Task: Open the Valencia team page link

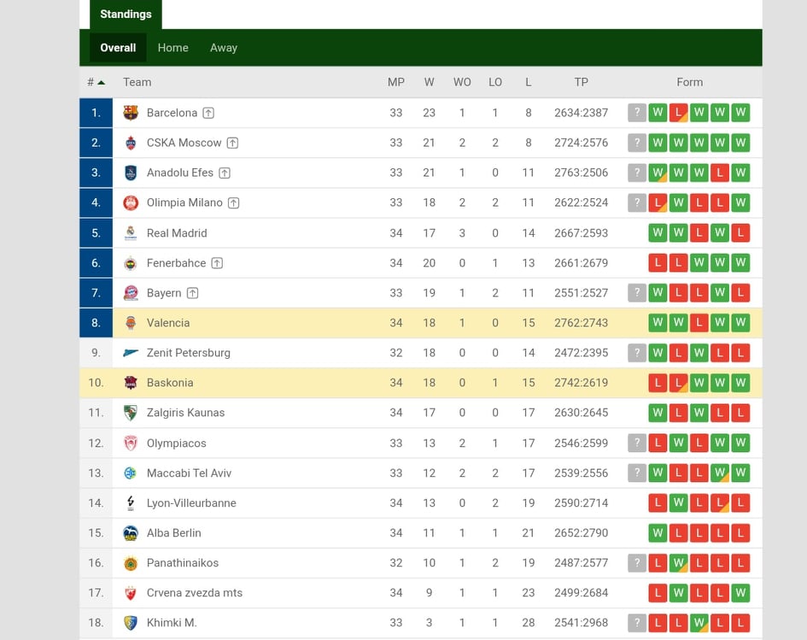Action: pyautogui.click(x=168, y=323)
